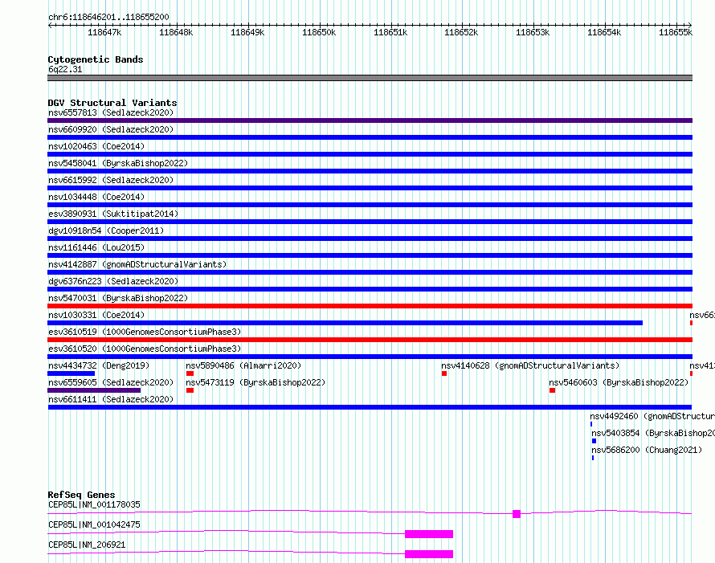Select the nsv6609920 (Sedlazeck2020) label
Viewport: 715px width, 563px height.
pos(111,129)
